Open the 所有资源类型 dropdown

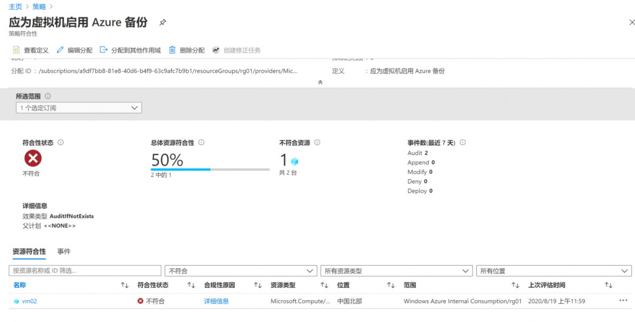pos(396,271)
